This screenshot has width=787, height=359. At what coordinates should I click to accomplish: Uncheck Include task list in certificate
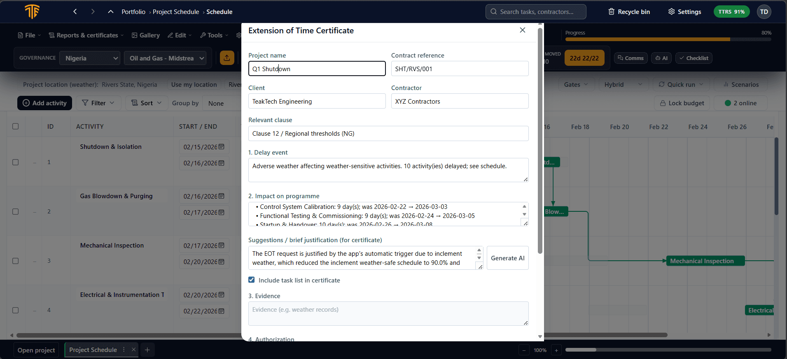pos(252,280)
